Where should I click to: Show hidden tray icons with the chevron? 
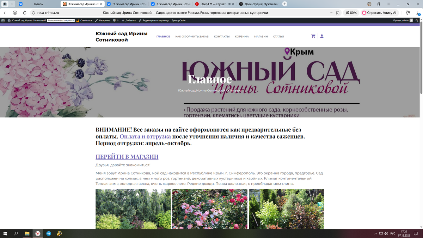375,233
